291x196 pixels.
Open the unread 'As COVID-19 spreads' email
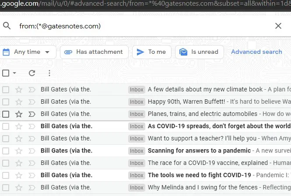219,126
